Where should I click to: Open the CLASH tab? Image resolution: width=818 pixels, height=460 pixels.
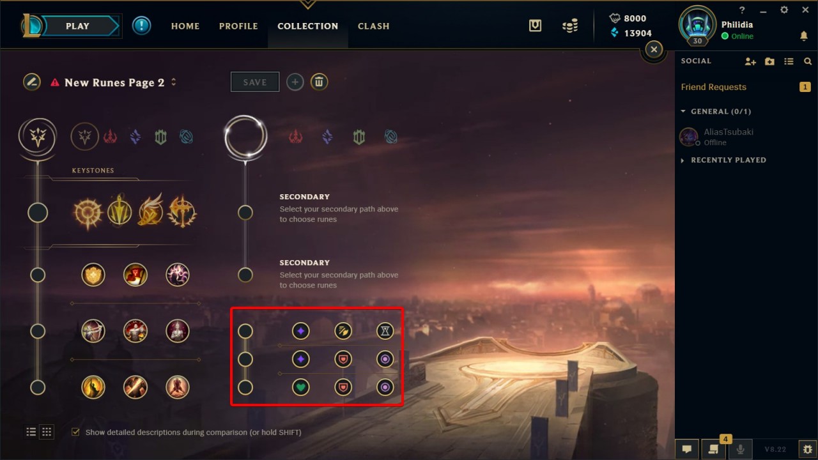pos(374,26)
